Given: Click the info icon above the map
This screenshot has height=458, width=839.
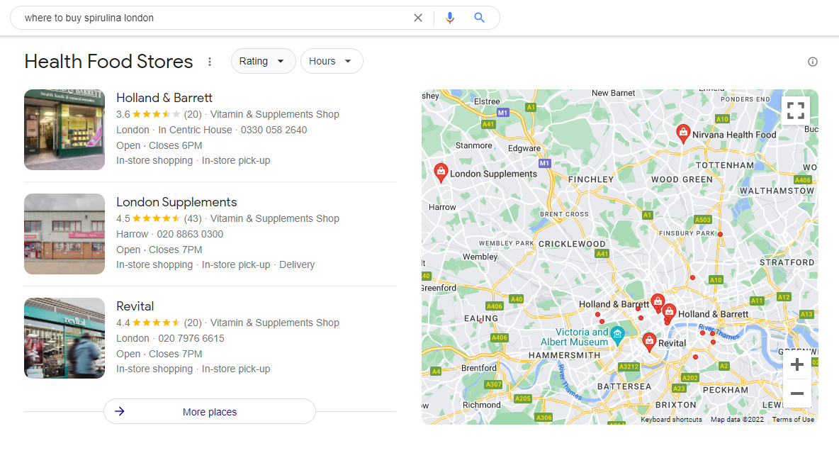Looking at the screenshot, I should pyautogui.click(x=813, y=62).
